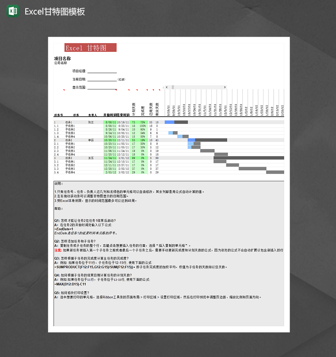Select the 张三 responsible person cell
The width and height of the screenshot is (336, 357).
[x=90, y=122]
